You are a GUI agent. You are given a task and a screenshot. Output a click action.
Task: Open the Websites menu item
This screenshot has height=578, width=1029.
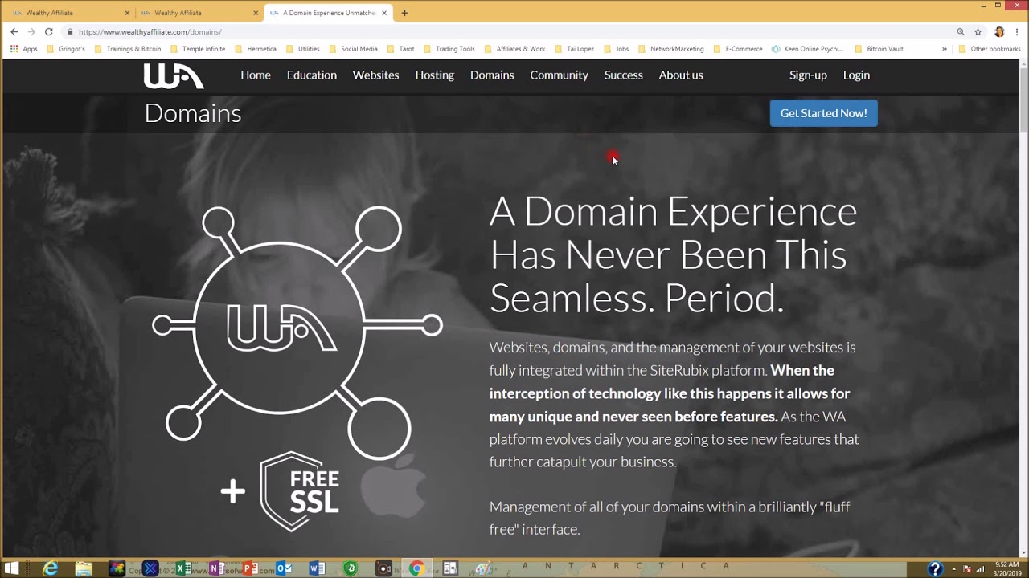[375, 75]
